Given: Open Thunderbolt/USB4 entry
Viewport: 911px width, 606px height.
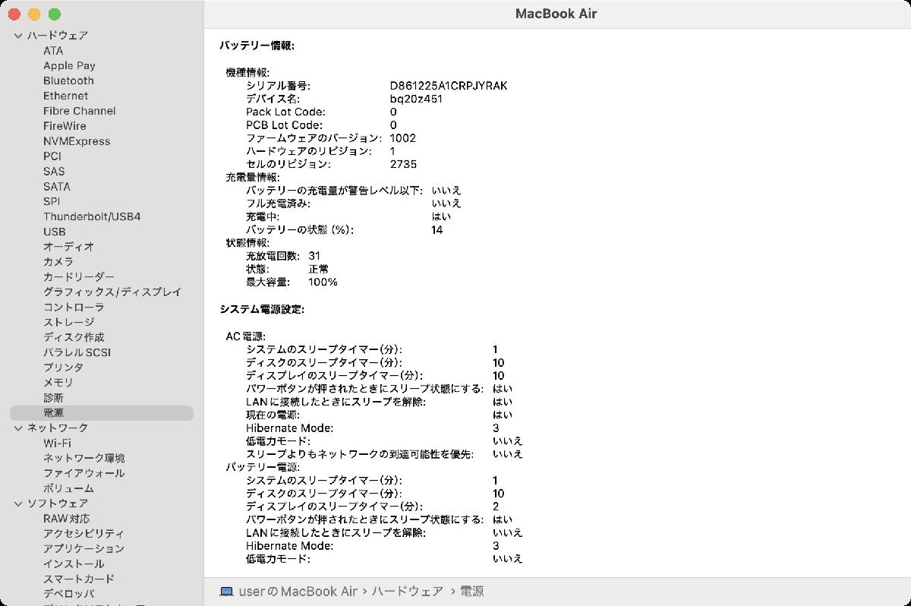Looking at the screenshot, I should (x=92, y=216).
